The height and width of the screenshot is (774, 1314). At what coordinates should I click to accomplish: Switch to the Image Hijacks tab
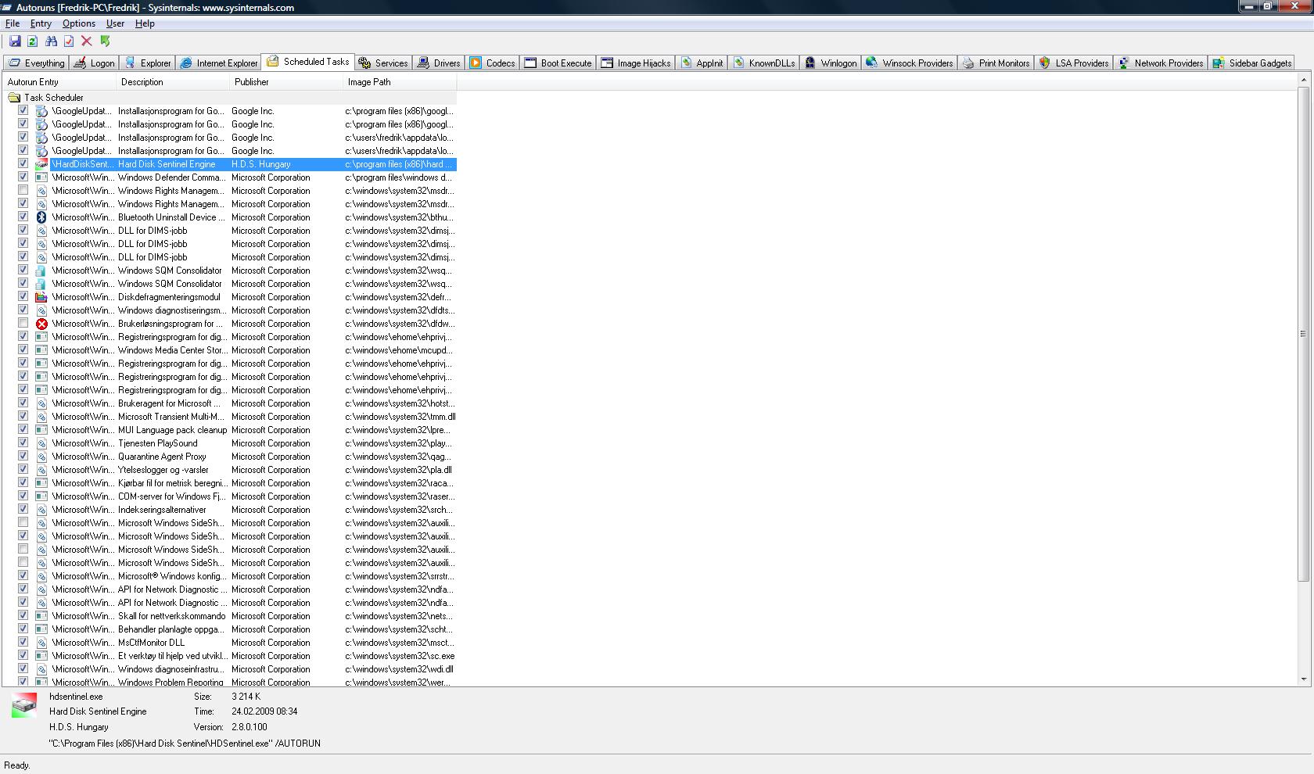click(x=636, y=63)
